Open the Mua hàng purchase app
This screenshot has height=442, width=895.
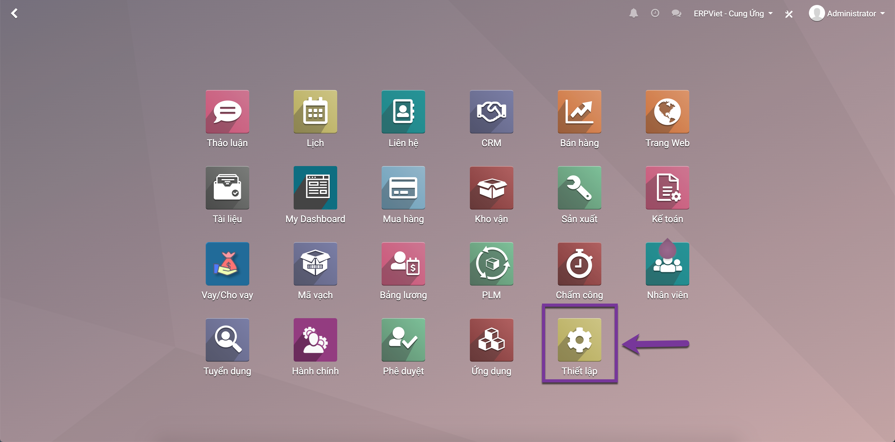(x=403, y=188)
